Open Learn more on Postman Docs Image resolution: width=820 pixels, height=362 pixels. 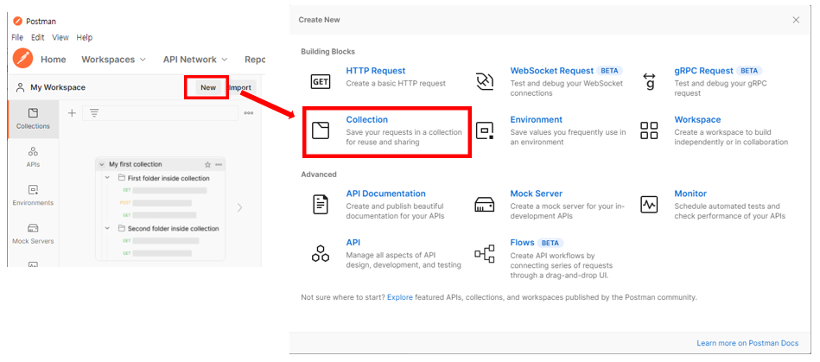tap(747, 343)
